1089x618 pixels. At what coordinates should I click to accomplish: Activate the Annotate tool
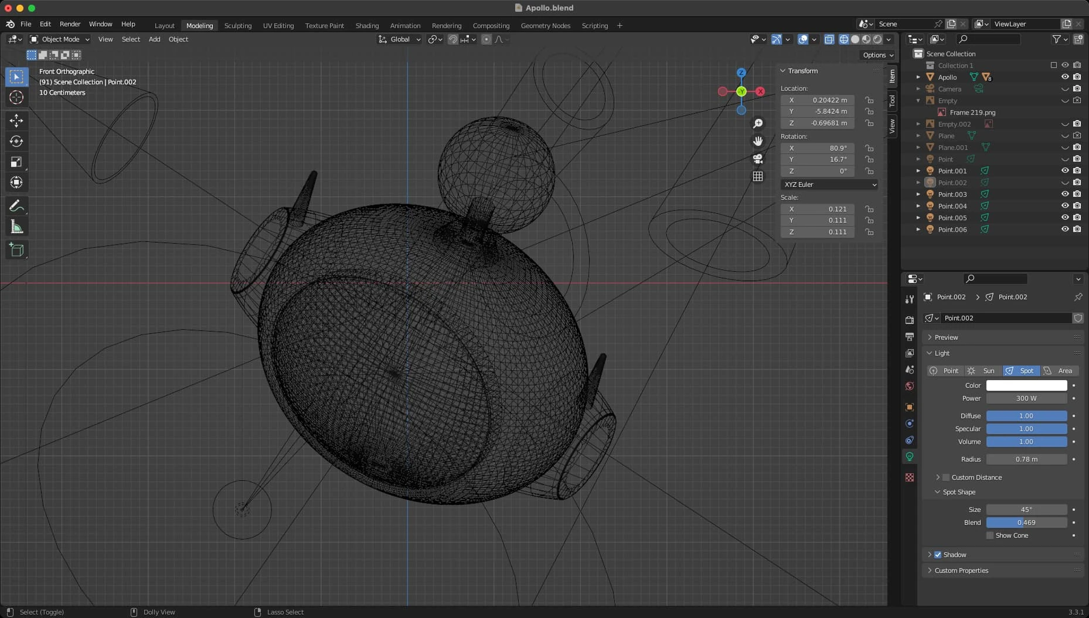click(x=16, y=206)
